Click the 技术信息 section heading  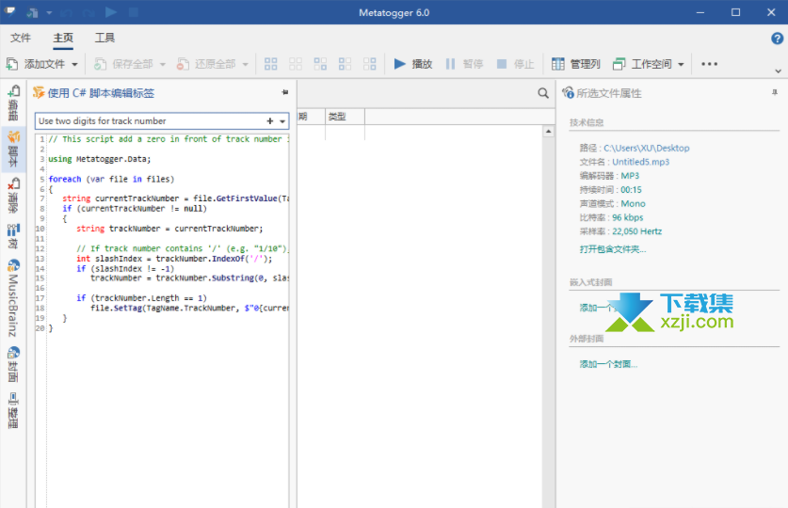tap(587, 122)
